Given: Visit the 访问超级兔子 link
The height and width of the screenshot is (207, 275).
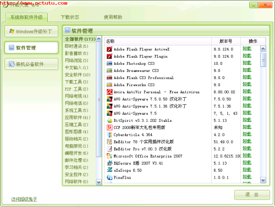Looking at the screenshot, I should tap(24, 199).
